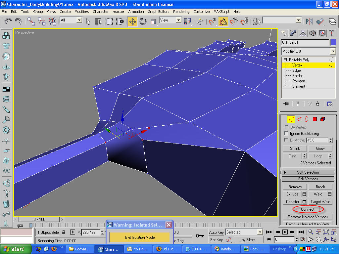Open the Modifiers menu

(x=81, y=12)
